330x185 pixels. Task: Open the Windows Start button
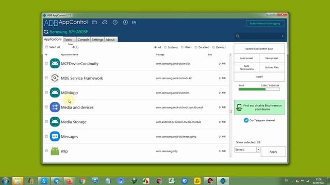pos(5,181)
